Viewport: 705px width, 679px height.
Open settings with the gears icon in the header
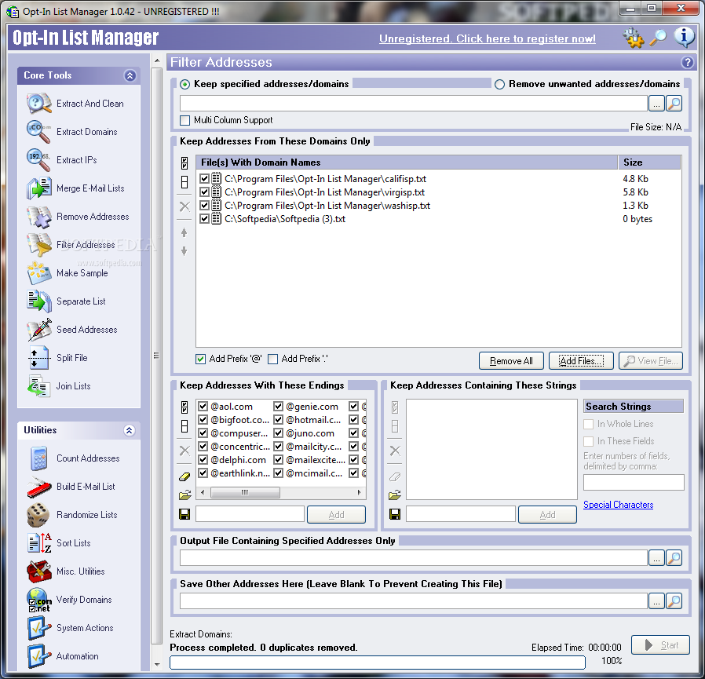coord(634,38)
